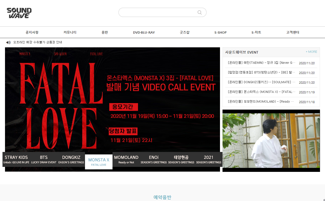The image size is (325, 201).
Task: Open the BTS [BE] event entry
Action: [261, 72]
